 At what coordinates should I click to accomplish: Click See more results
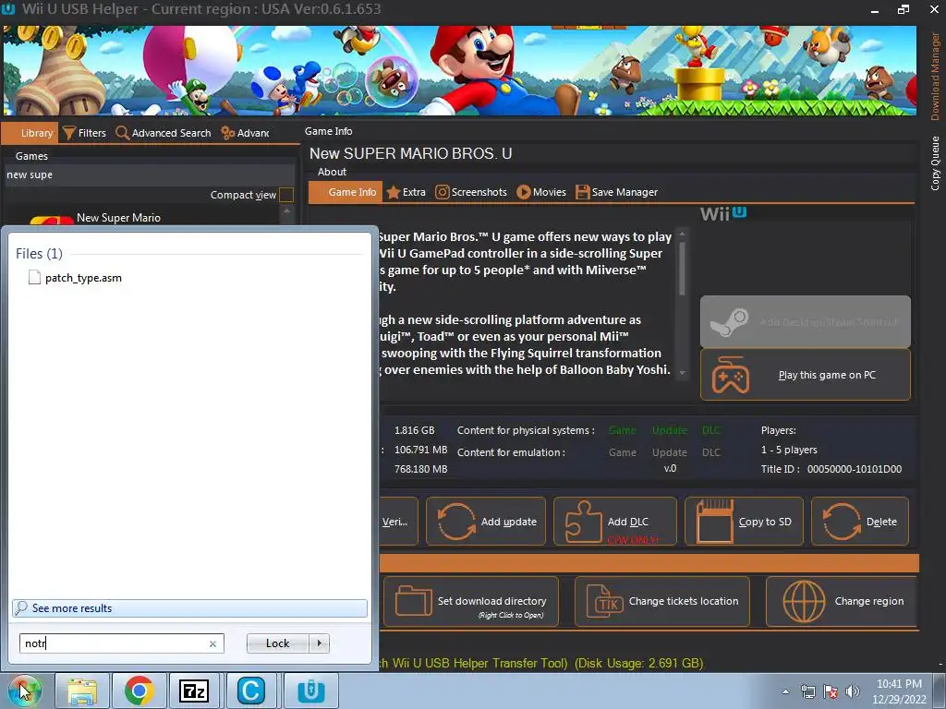189,608
